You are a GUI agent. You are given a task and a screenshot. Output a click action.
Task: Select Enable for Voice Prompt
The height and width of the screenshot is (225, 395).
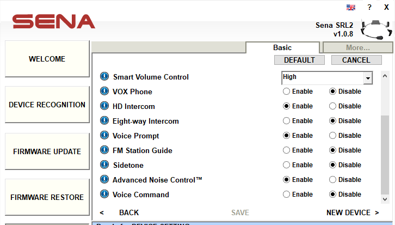(x=286, y=136)
